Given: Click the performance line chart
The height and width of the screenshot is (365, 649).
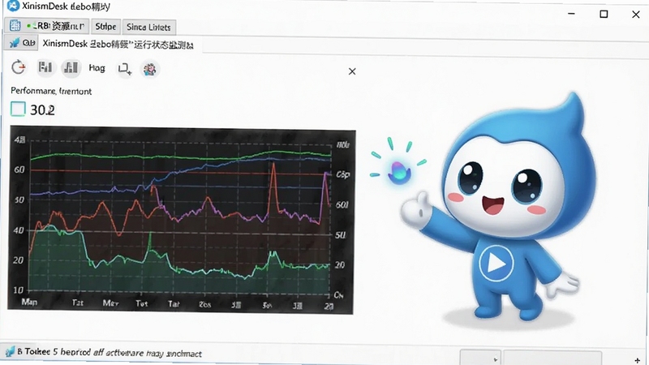Looking at the screenshot, I should pyautogui.click(x=181, y=220).
